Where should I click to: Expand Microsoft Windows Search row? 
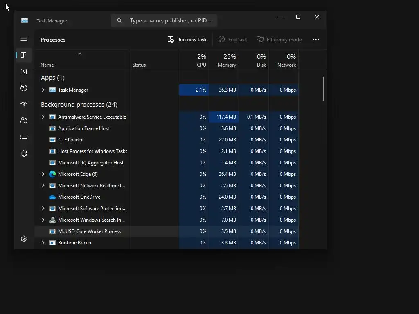(43, 220)
